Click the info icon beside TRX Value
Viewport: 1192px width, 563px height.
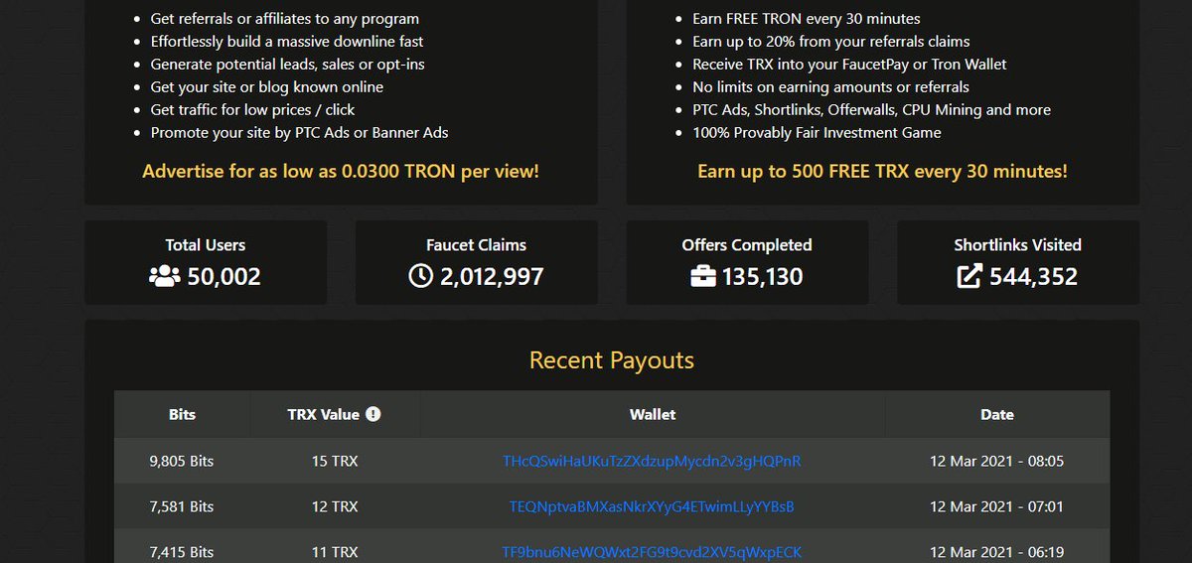[372, 414]
